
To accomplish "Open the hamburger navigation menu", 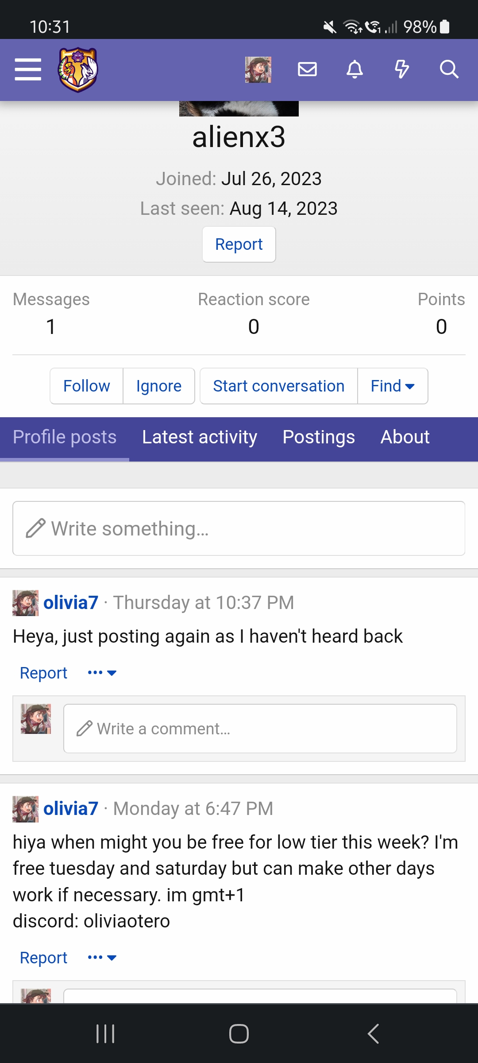I will 28,70.
